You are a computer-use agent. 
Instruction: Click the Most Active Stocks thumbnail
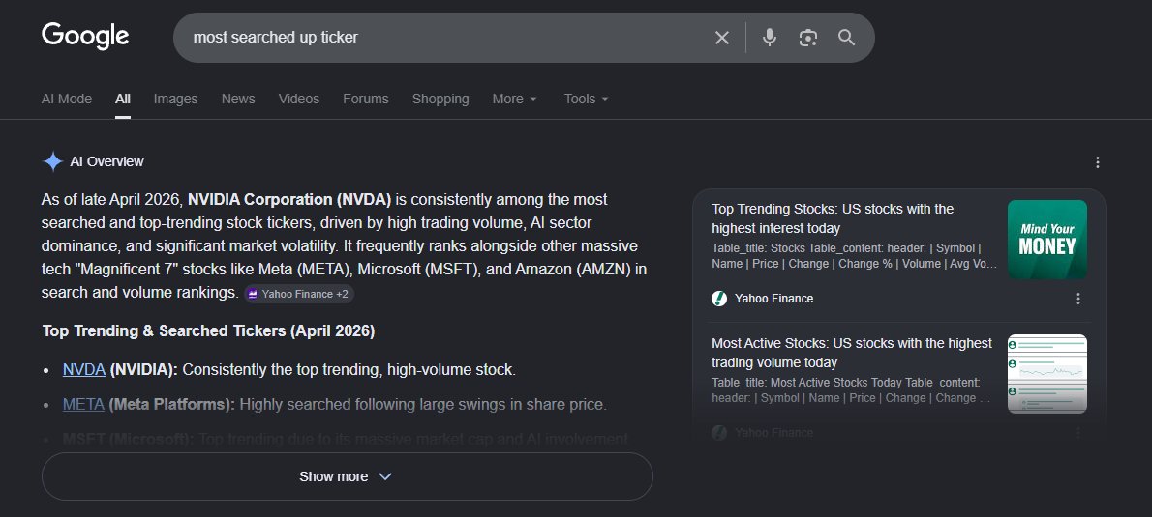pos(1046,374)
